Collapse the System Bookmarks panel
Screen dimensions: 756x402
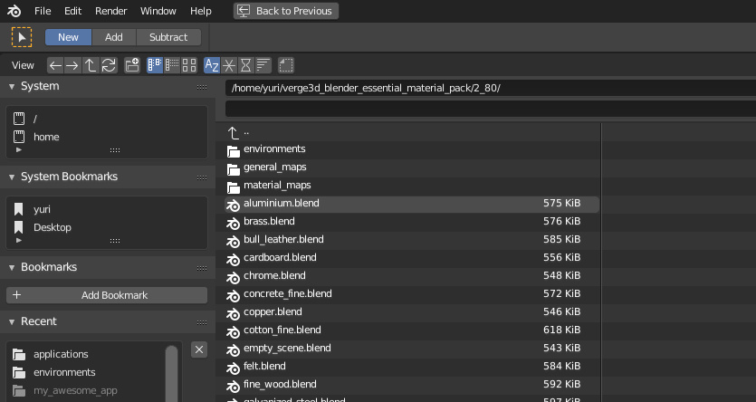tap(13, 177)
